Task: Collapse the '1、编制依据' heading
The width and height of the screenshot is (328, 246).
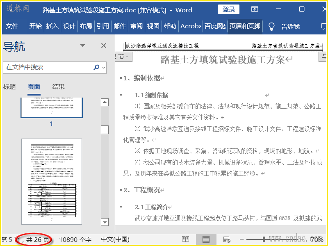Action: click(x=121, y=78)
